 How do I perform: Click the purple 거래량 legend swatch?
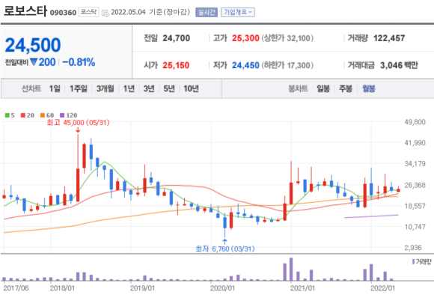click(x=414, y=261)
